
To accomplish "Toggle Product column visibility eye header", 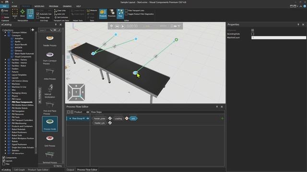I will click(88, 112).
